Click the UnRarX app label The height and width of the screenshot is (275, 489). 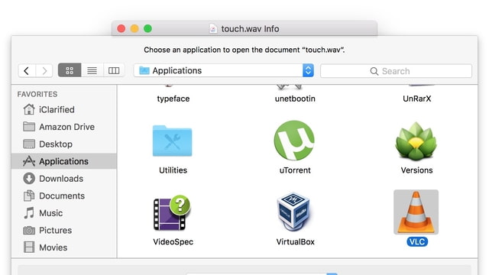[416, 99]
